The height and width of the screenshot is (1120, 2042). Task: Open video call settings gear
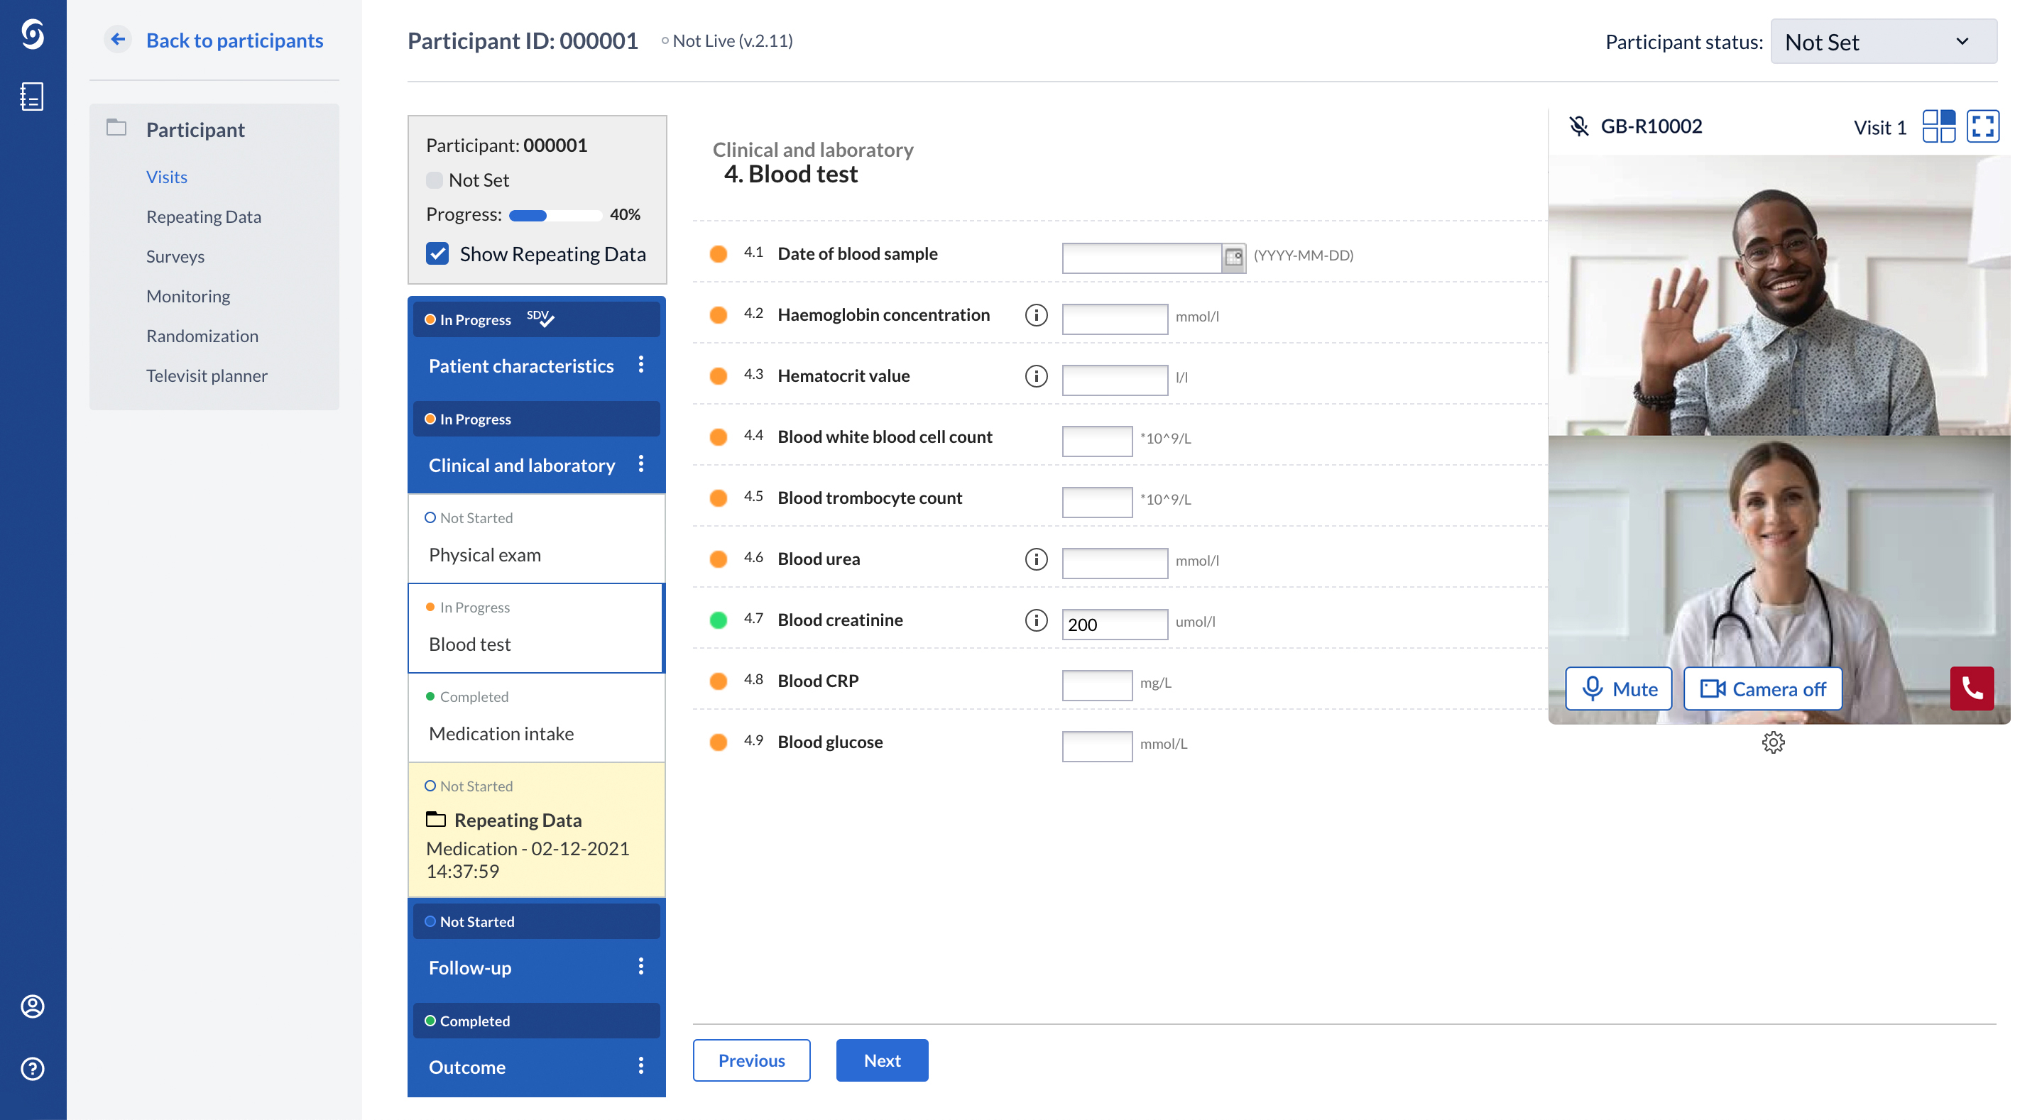tap(1772, 742)
